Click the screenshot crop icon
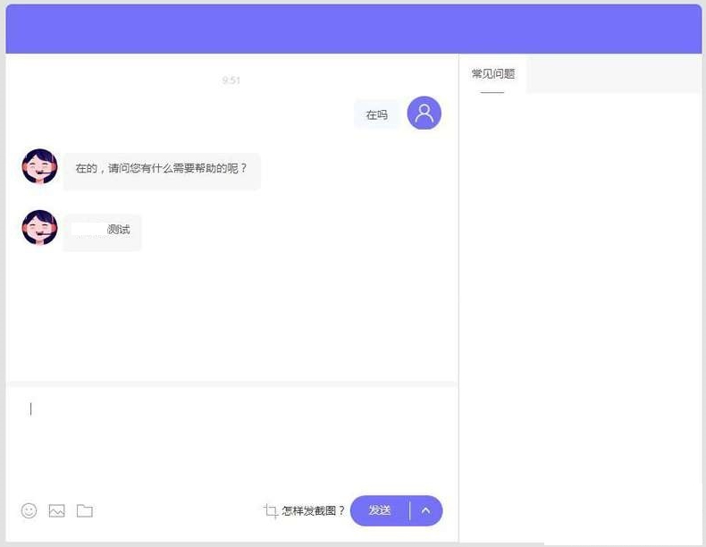This screenshot has width=706, height=547. (271, 510)
